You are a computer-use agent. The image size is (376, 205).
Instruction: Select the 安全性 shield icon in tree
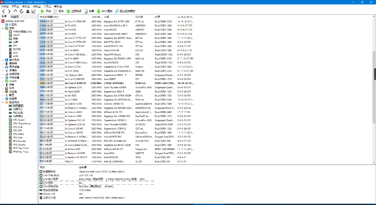click(x=7, y=92)
